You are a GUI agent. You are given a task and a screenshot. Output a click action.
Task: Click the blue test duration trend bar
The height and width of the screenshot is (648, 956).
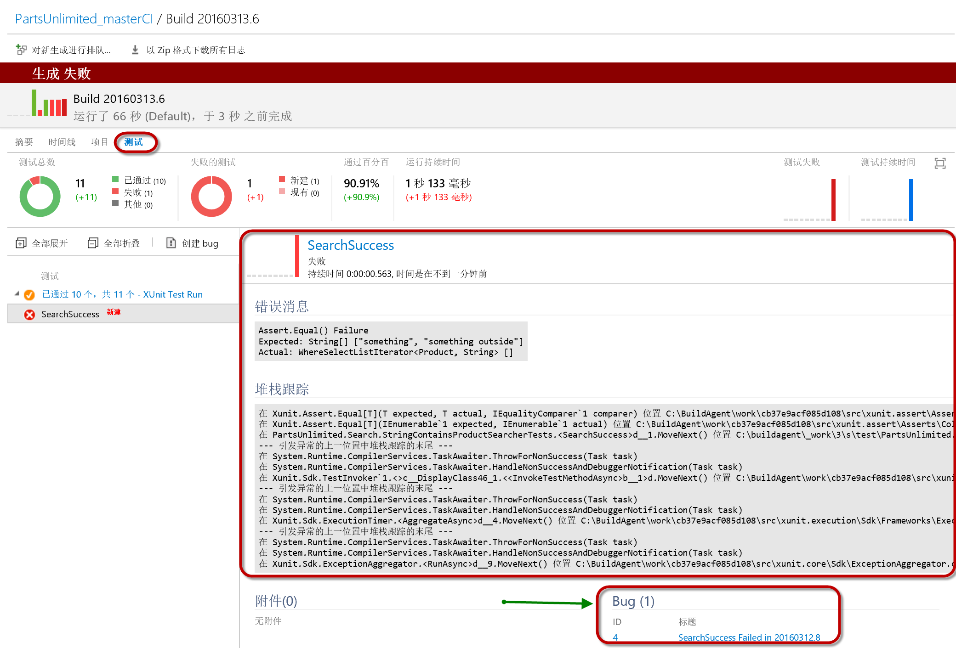pos(911,200)
